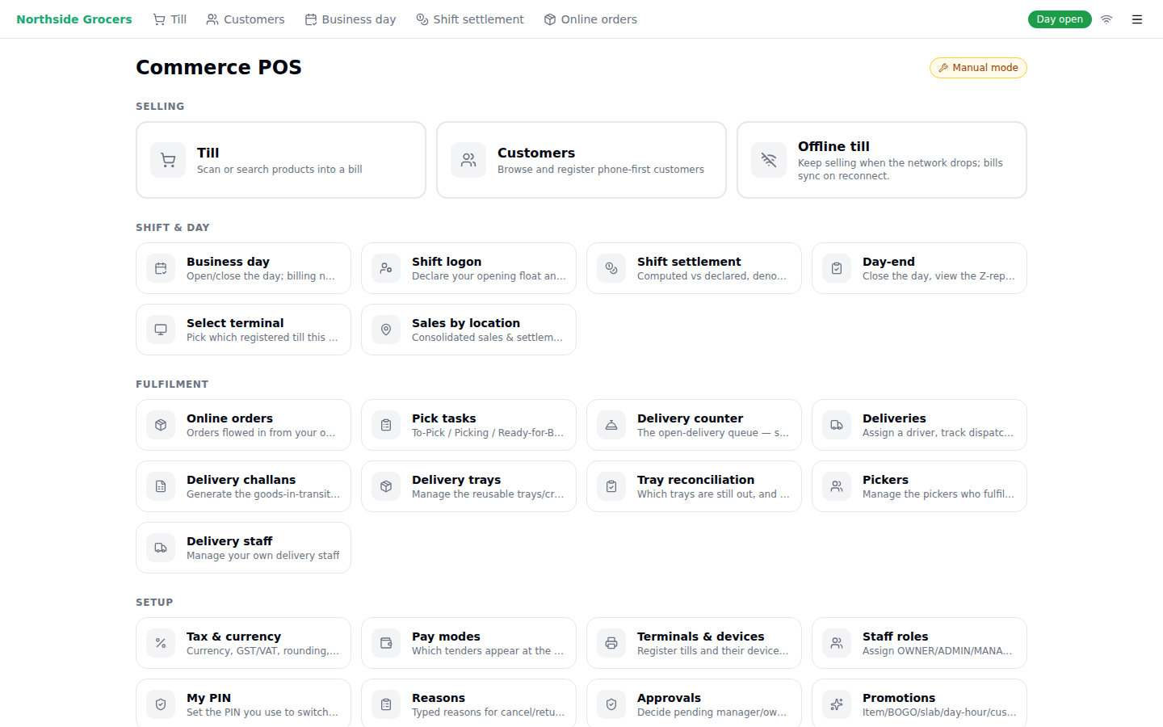Image resolution: width=1163 pixels, height=727 pixels.
Task: Open Online orders in top navigation
Action: pyautogui.click(x=590, y=19)
